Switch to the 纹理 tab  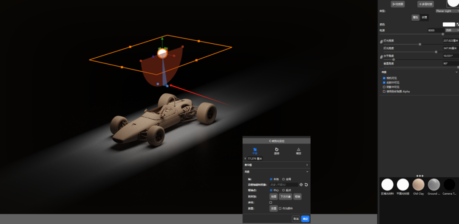pos(424,17)
